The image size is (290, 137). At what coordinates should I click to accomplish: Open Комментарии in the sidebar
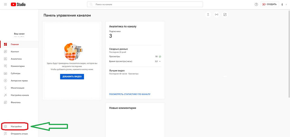point(18,66)
